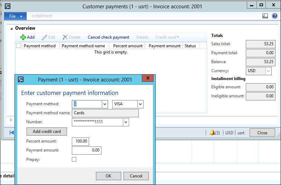The image size is (281, 185).
Task: Click the Customer payments window app icon
Action: (x=8, y=6)
